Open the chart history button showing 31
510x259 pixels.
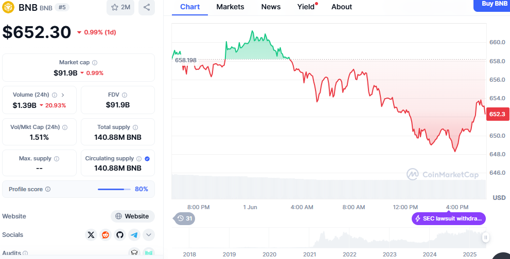[185, 218]
